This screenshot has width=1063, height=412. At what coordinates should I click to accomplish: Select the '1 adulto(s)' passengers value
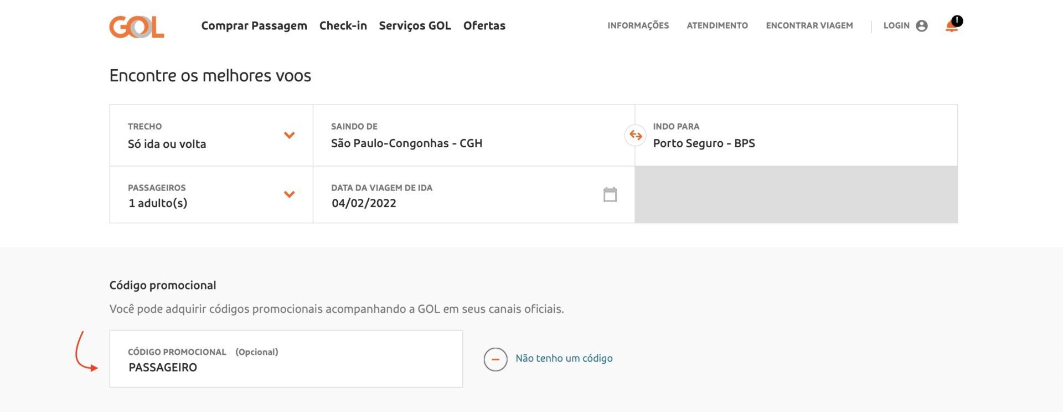click(158, 203)
